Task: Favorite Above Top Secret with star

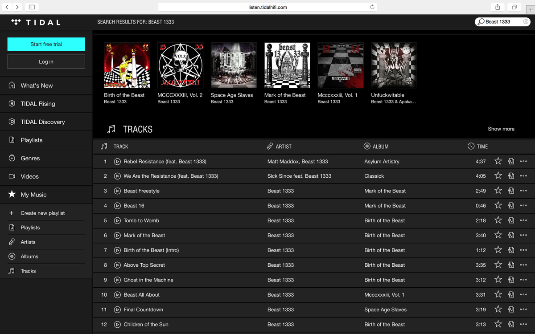Action: pyautogui.click(x=498, y=265)
